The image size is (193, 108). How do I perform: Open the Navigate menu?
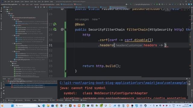tap(17, 1)
